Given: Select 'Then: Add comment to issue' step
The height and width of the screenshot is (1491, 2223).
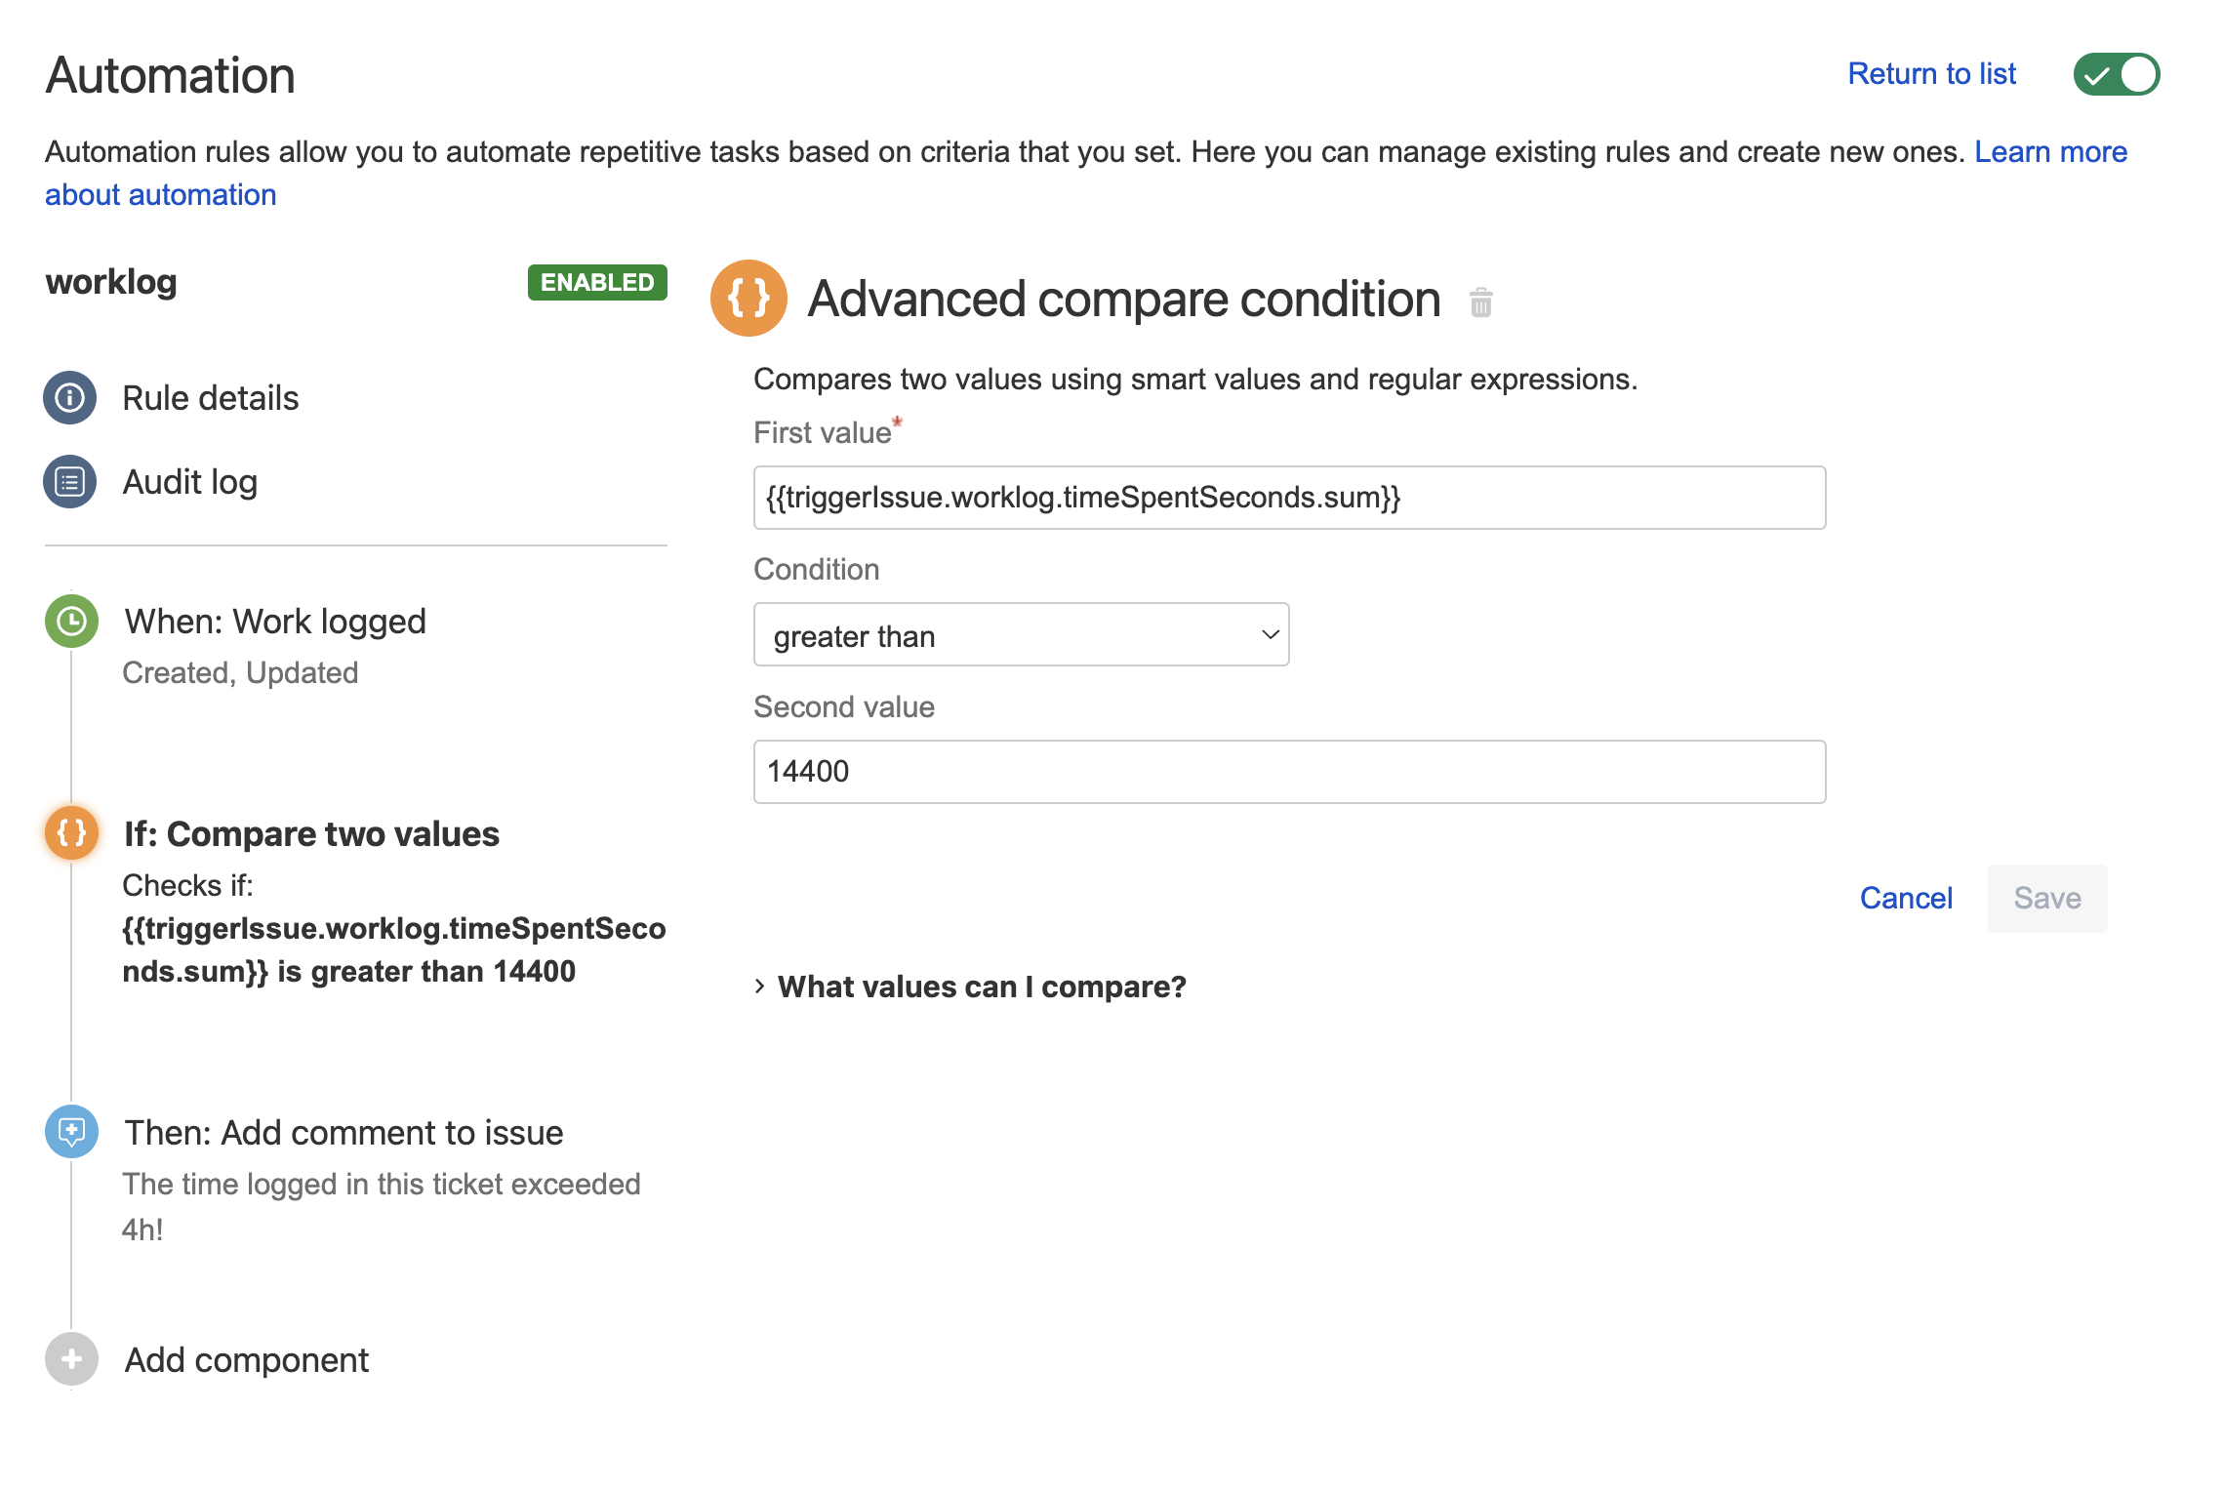Looking at the screenshot, I should click(344, 1133).
